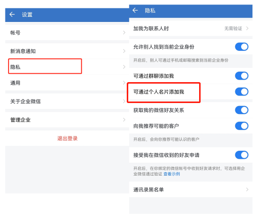Viewport: 256px width, 218px height.
Task: Open 通讯录黑名单 chevron
Action: tap(247, 190)
